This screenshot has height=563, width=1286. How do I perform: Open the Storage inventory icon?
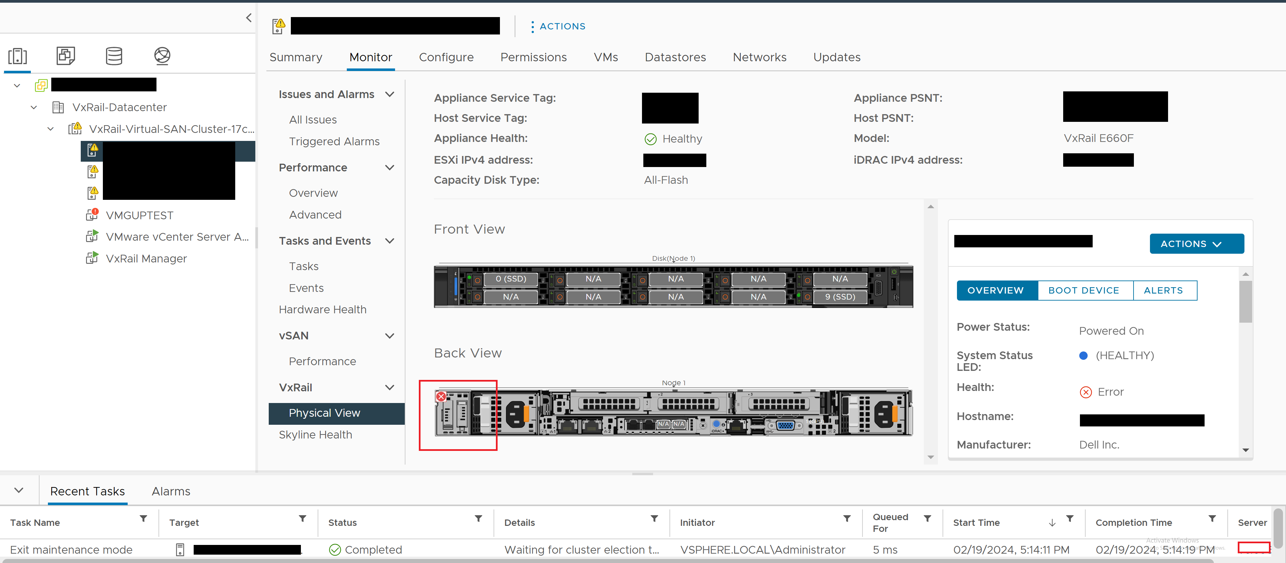click(x=114, y=56)
